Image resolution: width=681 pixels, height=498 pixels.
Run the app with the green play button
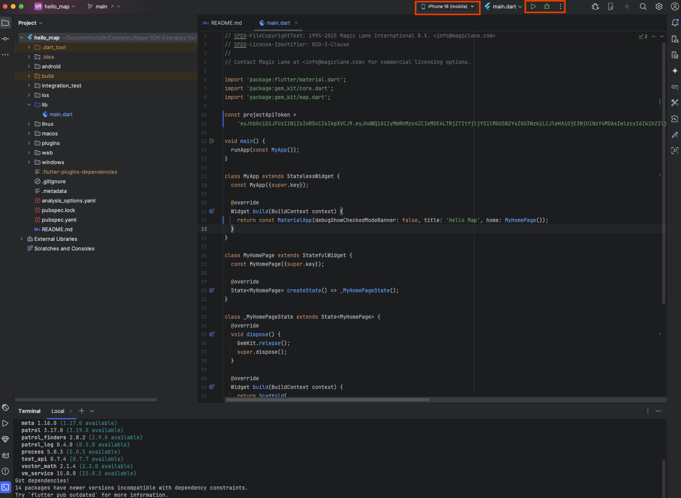pyautogui.click(x=533, y=6)
